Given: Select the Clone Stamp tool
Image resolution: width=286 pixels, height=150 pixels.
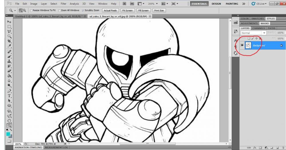Looking at the screenshot, I should click(x=9, y=61).
